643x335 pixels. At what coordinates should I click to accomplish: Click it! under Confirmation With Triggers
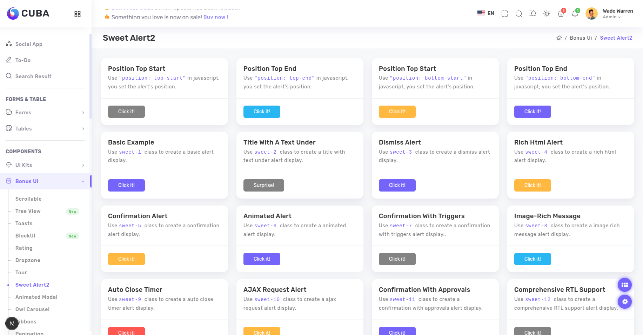[x=397, y=259]
